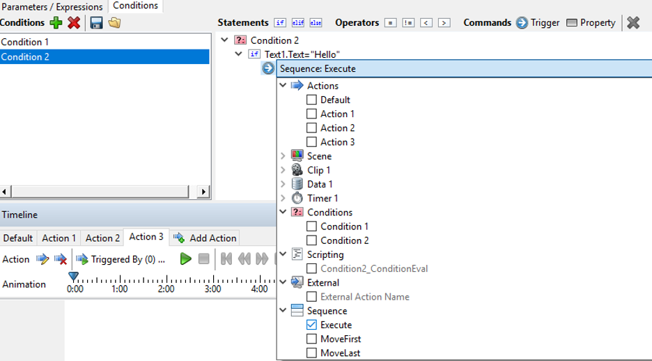The image size is (652, 361).
Task: Open the Action 2 timeline tab
Action: click(102, 238)
